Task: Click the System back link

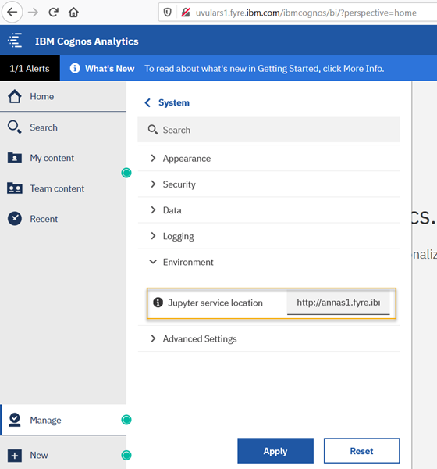Action: (x=173, y=102)
